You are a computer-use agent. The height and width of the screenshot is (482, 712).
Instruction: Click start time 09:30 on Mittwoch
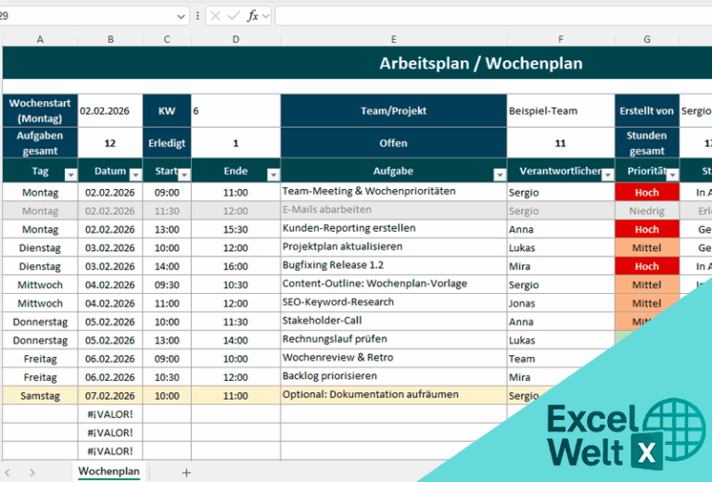coord(167,285)
